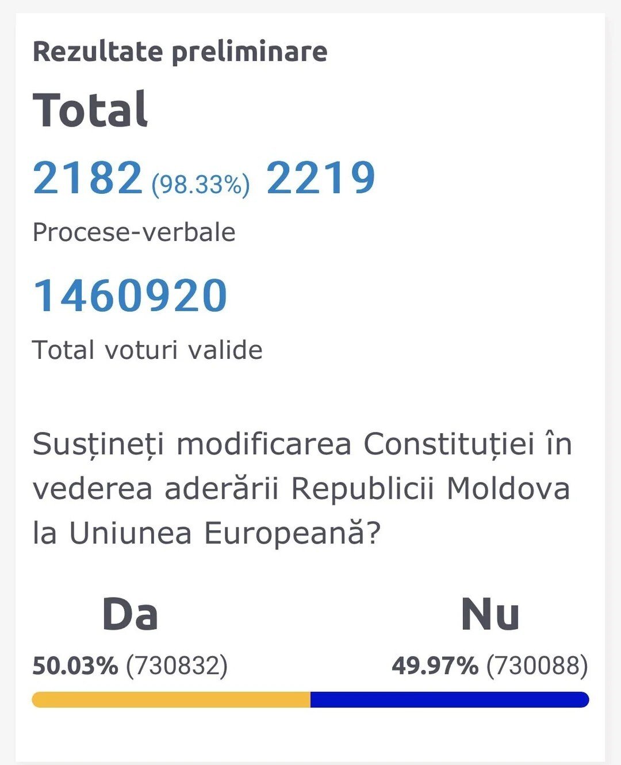
Task: Click the Da vote count 730832
Action: tap(177, 666)
